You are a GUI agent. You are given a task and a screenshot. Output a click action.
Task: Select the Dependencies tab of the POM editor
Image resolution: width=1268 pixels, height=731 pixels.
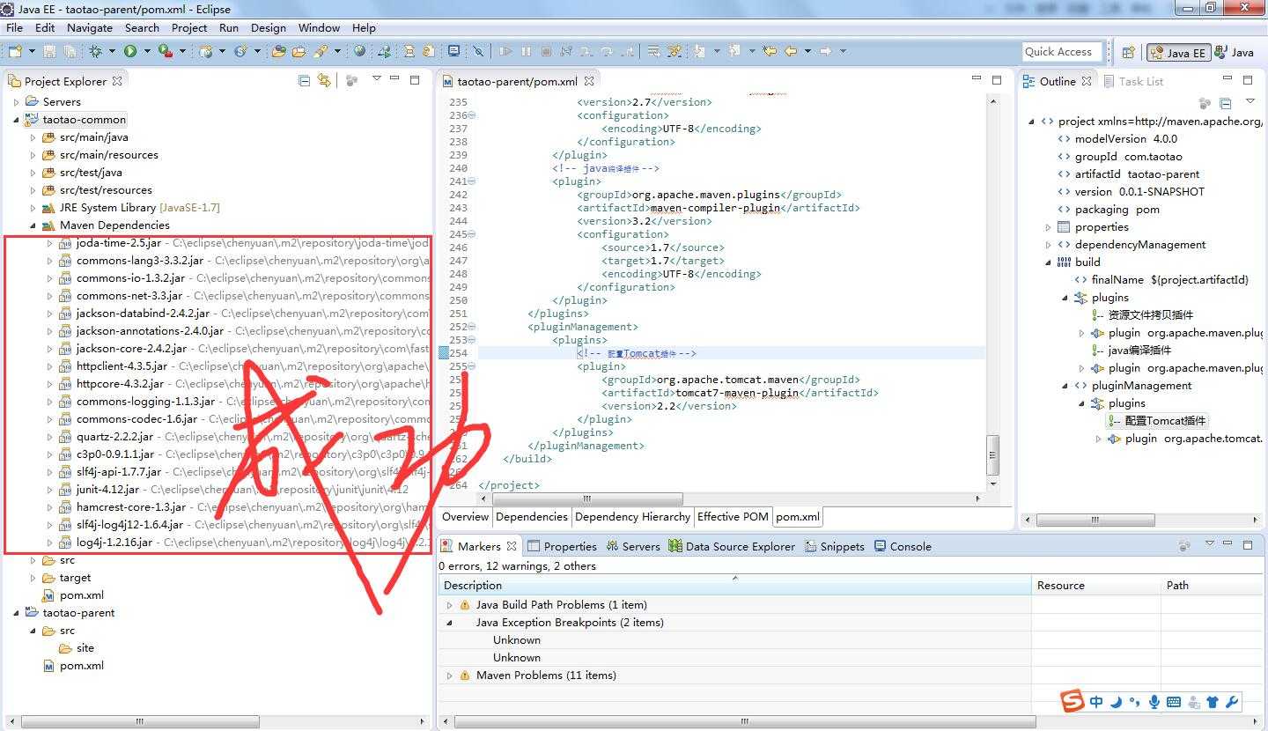pyautogui.click(x=532, y=517)
